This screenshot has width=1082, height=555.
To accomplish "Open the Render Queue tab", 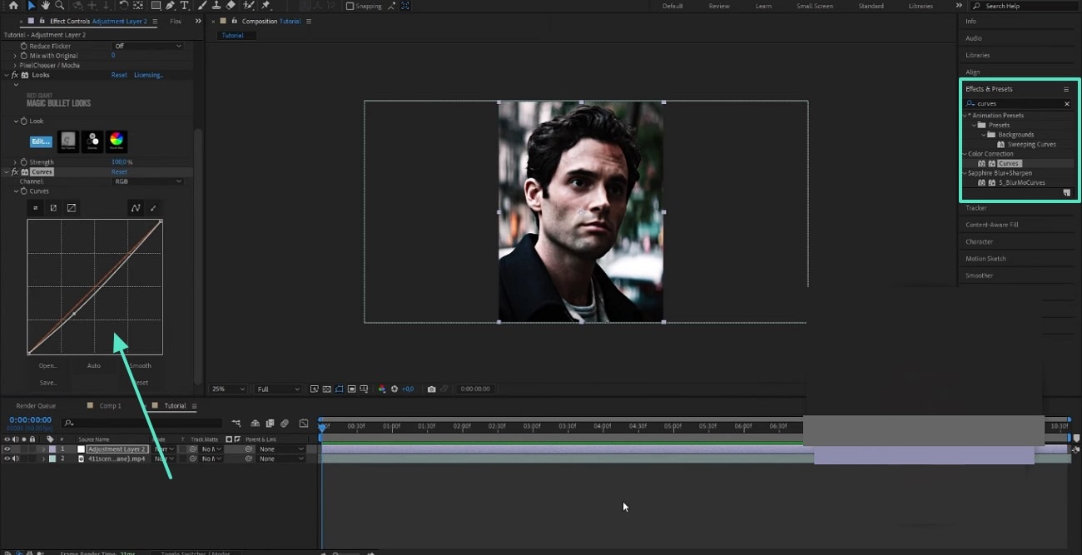I will coord(36,406).
